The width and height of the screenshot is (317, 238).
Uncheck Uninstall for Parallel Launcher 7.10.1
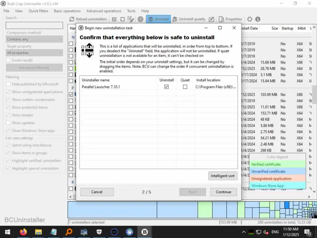[x=167, y=87]
